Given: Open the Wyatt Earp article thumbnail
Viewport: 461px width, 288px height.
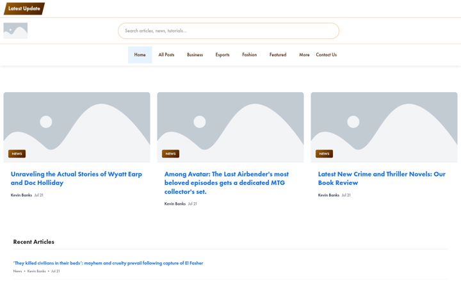Looking at the screenshot, I should pos(77,127).
